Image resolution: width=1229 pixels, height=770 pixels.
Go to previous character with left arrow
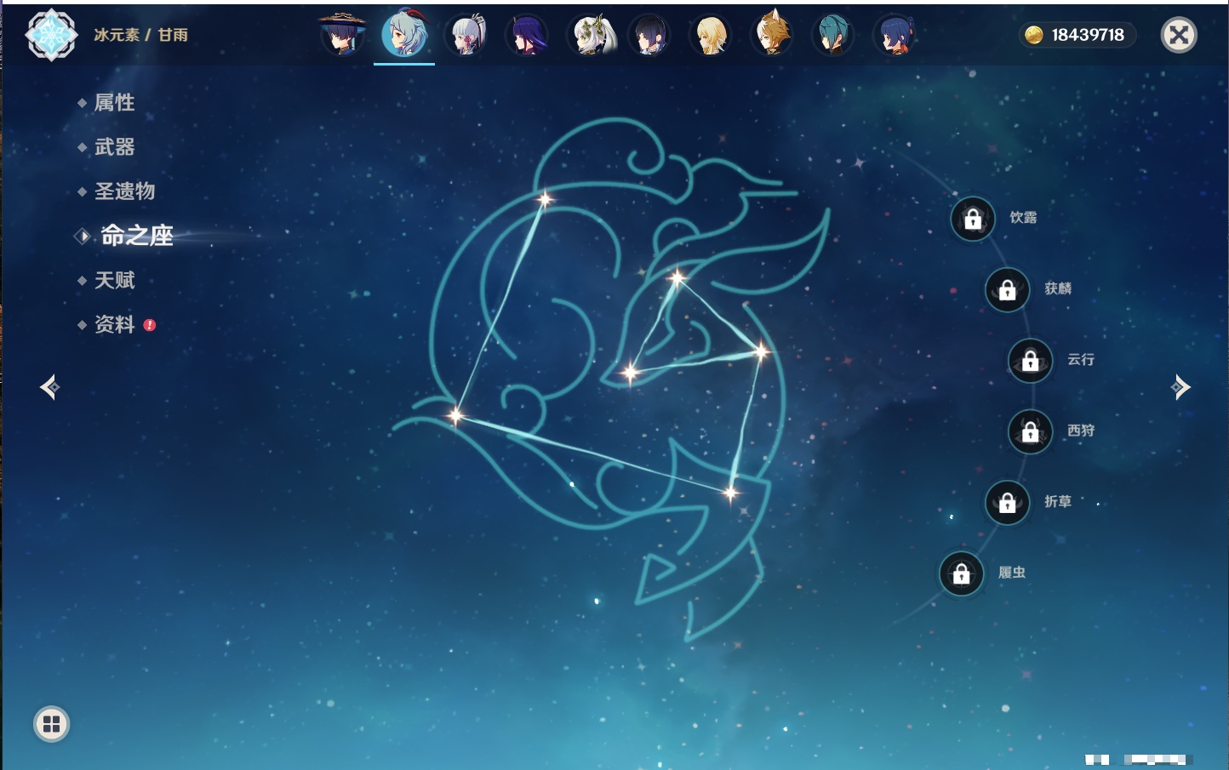(x=49, y=387)
